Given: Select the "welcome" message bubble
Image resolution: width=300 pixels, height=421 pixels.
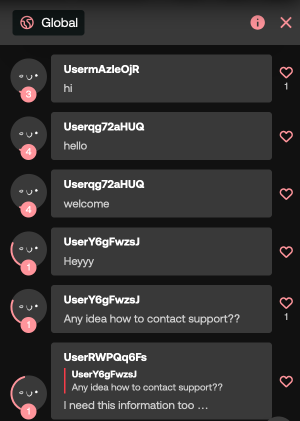Looking at the screenshot, I should (x=161, y=193).
